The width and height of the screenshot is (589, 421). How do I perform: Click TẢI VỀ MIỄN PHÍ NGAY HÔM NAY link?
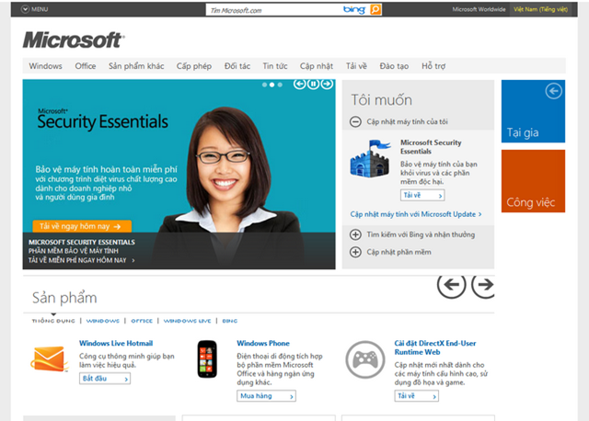82,260
